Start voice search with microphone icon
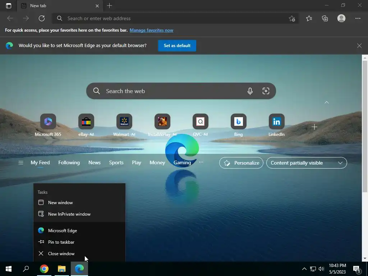368x276 pixels. point(250,91)
